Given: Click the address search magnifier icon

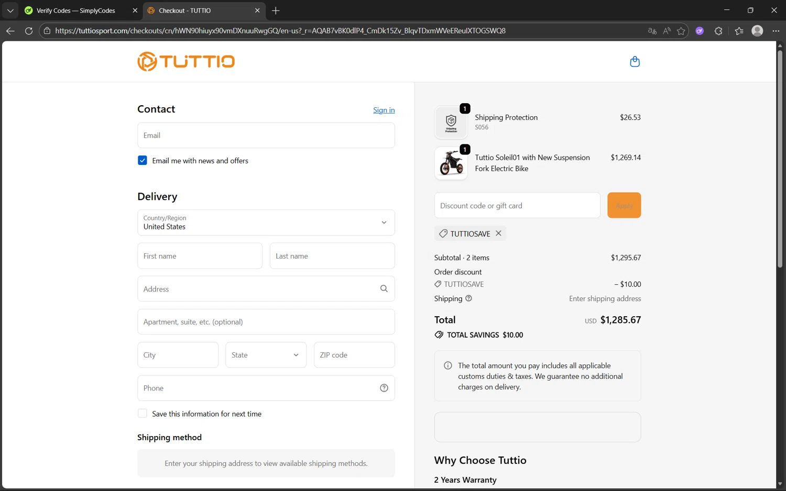Looking at the screenshot, I should click(384, 289).
